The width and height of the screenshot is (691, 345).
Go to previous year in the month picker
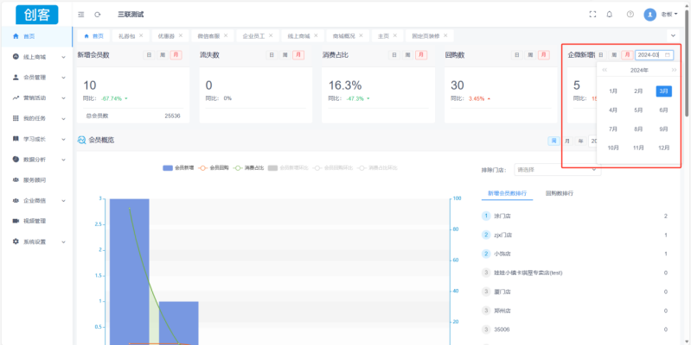(x=605, y=70)
